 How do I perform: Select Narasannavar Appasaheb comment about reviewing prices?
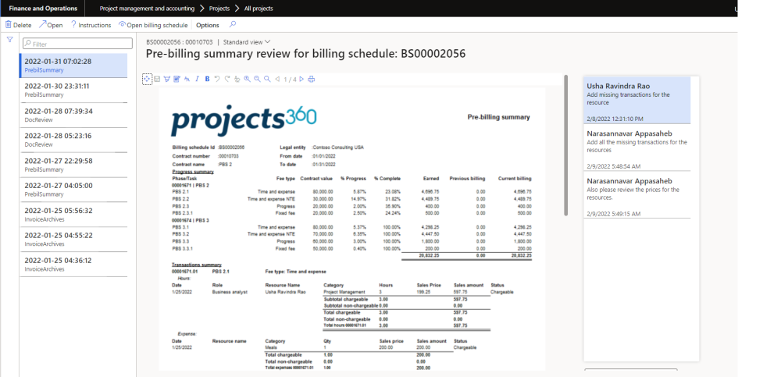[637, 195]
